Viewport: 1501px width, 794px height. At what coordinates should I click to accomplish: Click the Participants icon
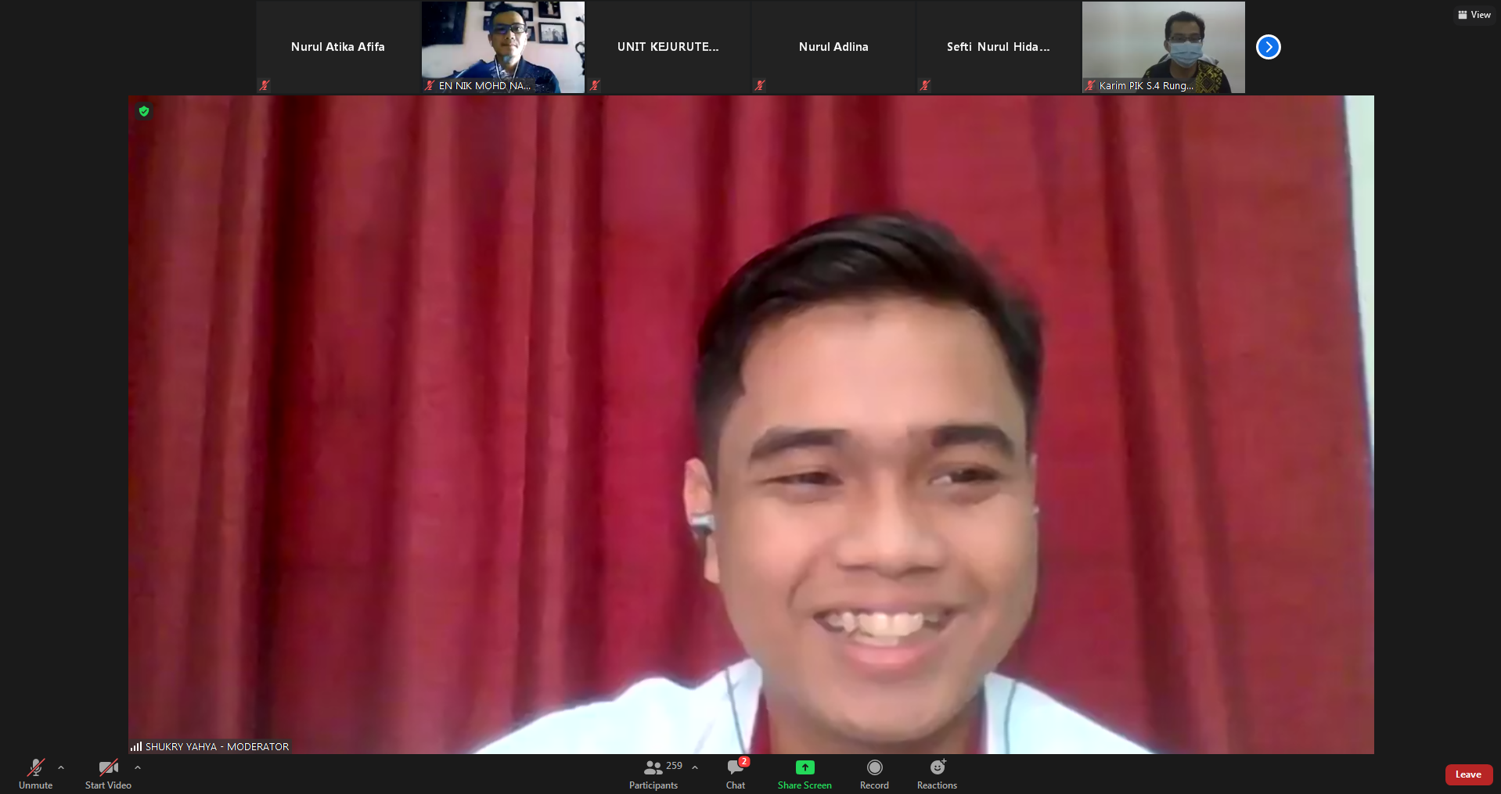pyautogui.click(x=653, y=768)
